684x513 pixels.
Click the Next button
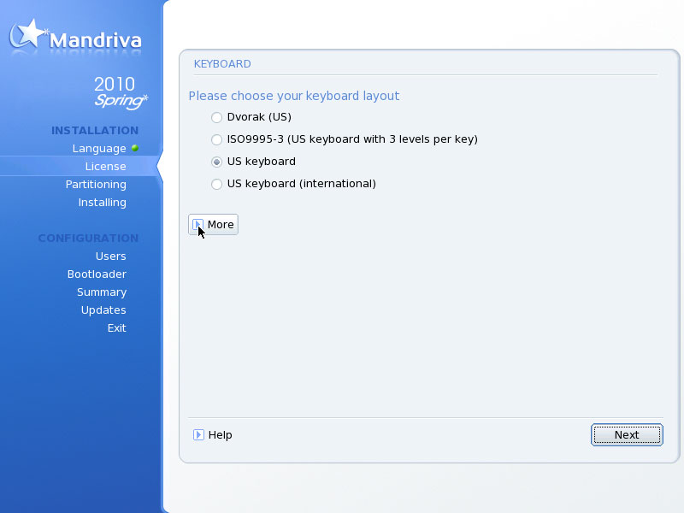627,435
